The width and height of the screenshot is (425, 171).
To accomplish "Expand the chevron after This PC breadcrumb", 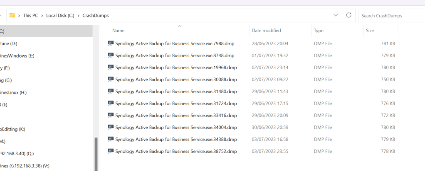I will click(x=42, y=16).
